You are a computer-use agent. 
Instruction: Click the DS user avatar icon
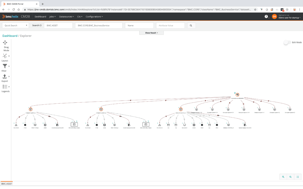[275, 17]
